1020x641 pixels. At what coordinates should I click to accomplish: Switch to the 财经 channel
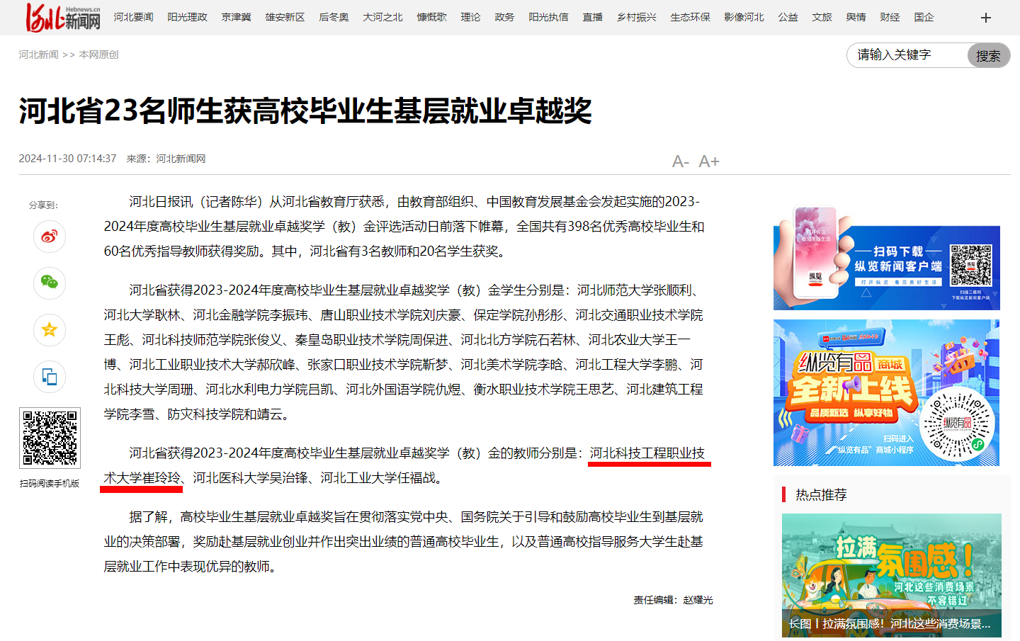coord(890,16)
